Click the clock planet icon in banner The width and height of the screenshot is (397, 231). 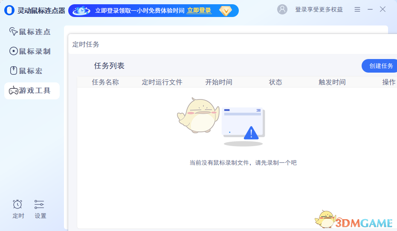(81, 11)
